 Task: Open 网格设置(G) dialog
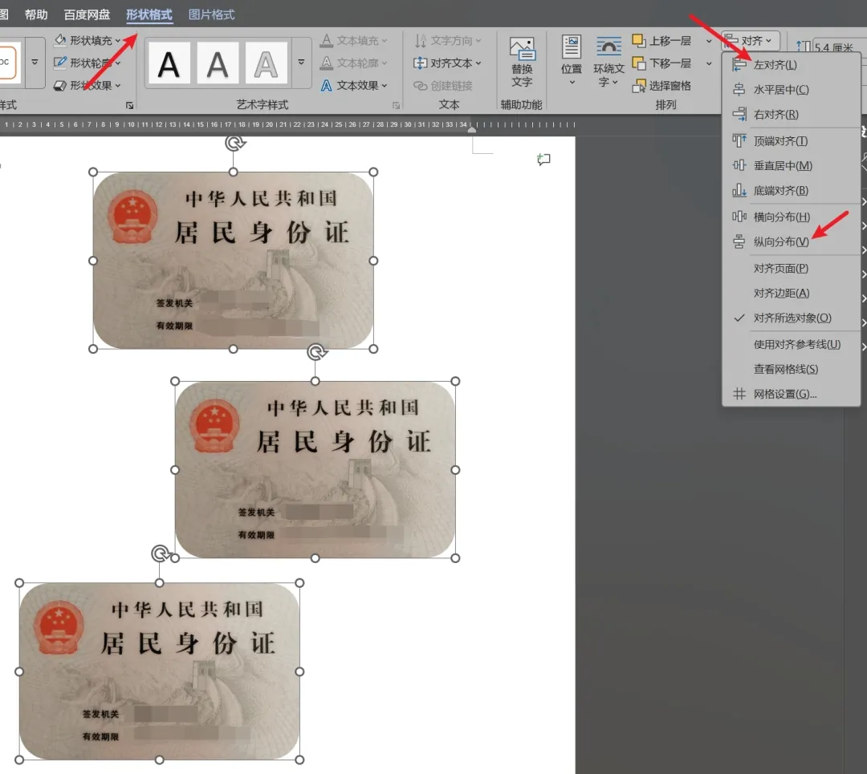point(792,394)
